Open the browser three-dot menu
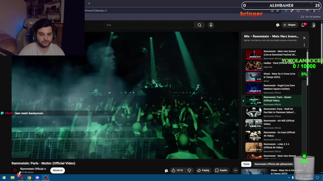This screenshot has height=181, width=323. 319,11
